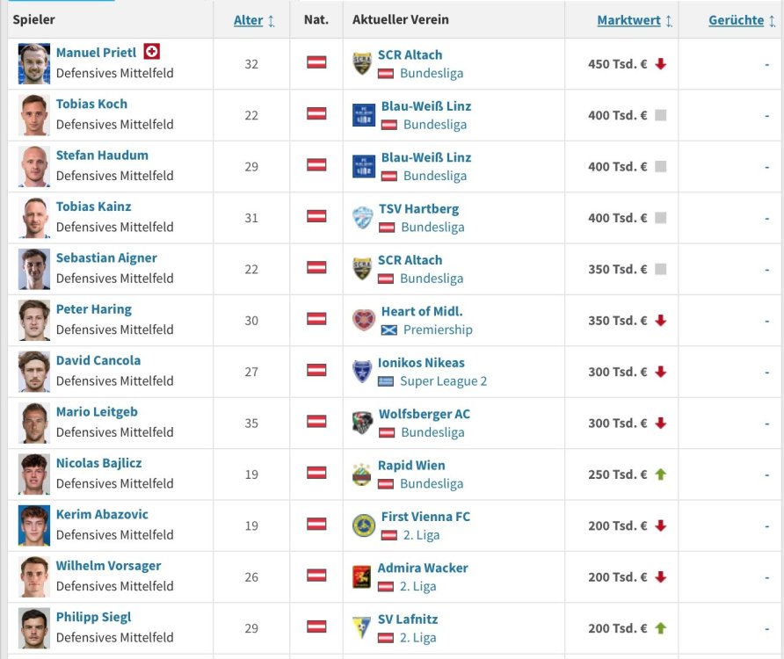Screen dimensions: 784x659
Task: Click Austria flag in Tobias Kainz's row
Action: 316,216
